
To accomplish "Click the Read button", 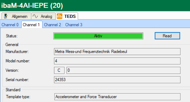I will pyautogui.click(x=167, y=36).
